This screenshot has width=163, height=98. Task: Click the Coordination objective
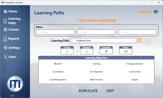(58, 72)
